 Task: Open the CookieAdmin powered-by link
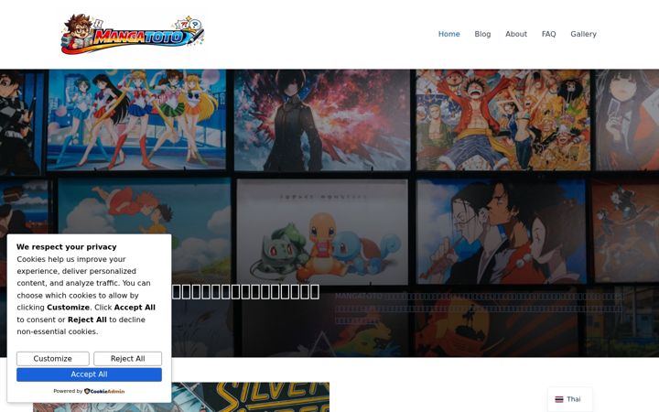tap(104, 391)
